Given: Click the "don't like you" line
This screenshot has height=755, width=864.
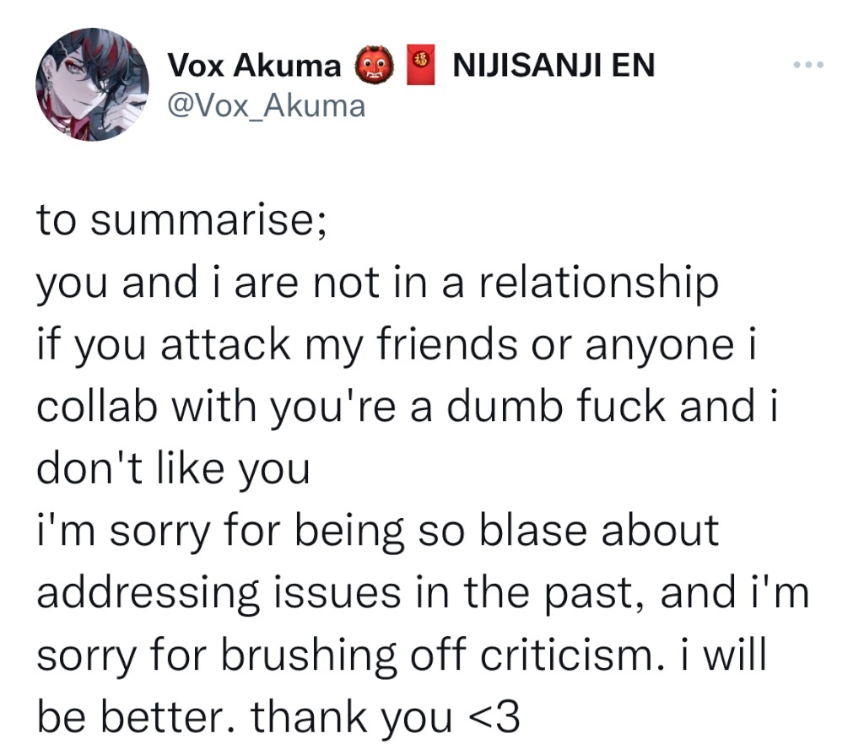Looking at the screenshot, I should 174,469.
